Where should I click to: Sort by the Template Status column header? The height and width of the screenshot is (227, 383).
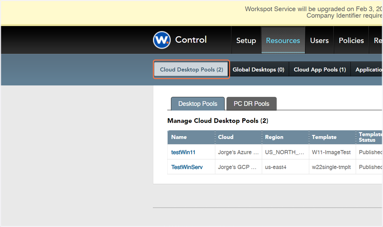click(370, 137)
